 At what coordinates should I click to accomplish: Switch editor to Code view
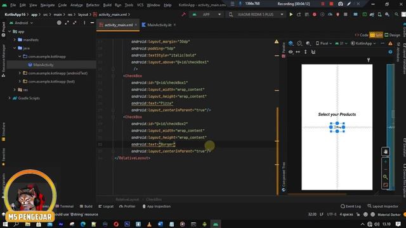(x=362, y=35)
